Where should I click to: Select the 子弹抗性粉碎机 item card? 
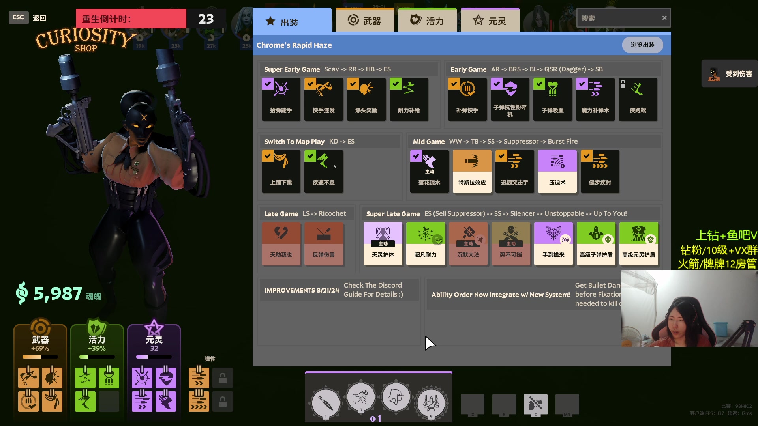tap(510, 99)
